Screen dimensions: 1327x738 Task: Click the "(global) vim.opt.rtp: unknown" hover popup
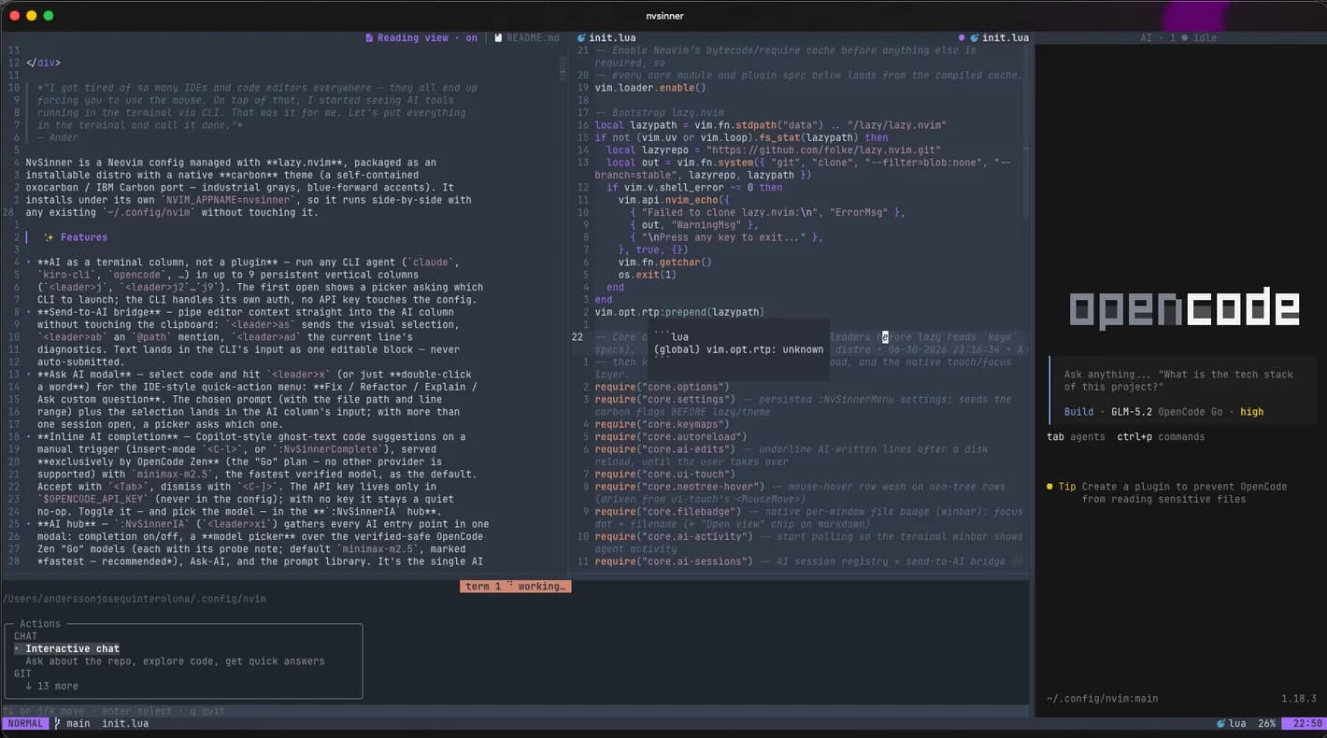point(738,349)
